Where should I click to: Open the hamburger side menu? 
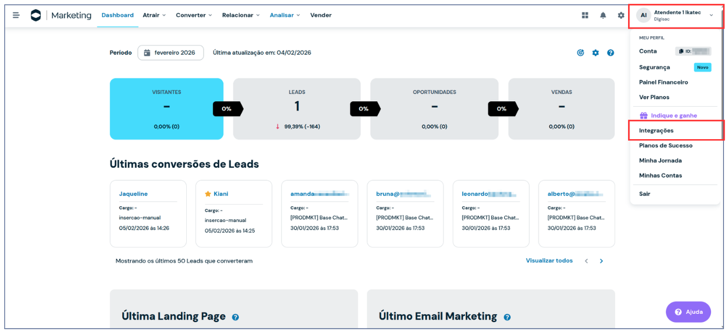(x=16, y=15)
